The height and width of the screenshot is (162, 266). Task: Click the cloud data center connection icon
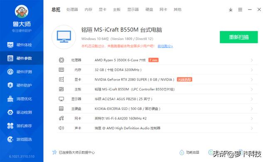pos(54,152)
